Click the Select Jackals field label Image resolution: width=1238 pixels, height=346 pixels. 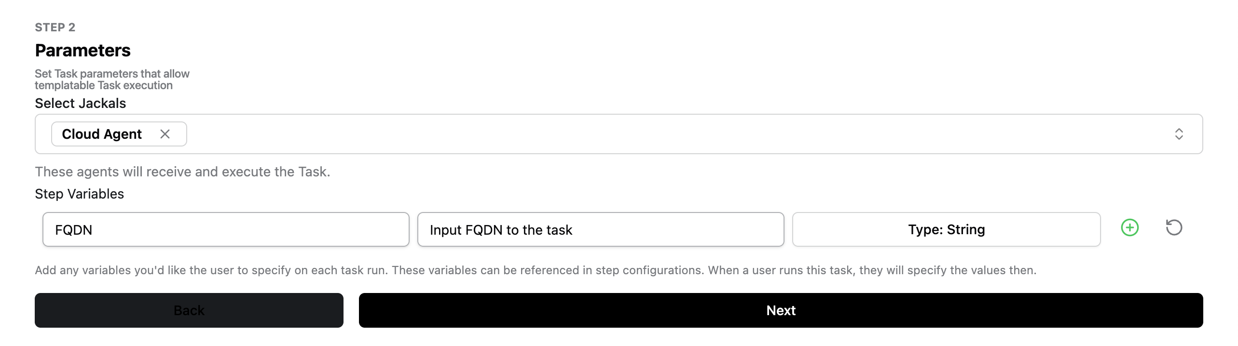[80, 103]
